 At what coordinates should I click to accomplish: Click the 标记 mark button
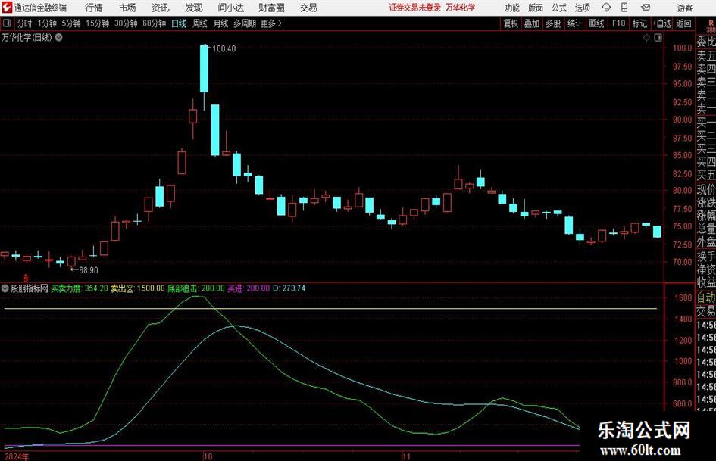click(639, 23)
